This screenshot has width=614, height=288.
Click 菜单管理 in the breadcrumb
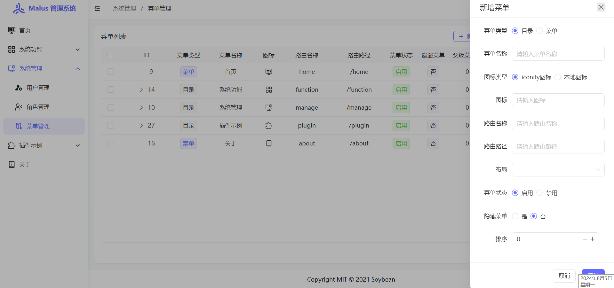(x=160, y=9)
